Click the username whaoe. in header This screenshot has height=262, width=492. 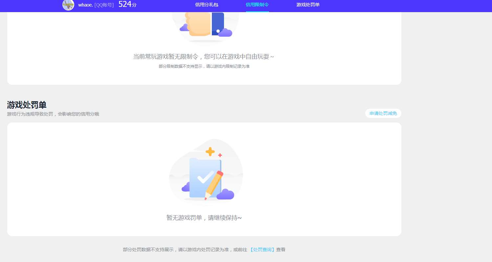point(85,5)
